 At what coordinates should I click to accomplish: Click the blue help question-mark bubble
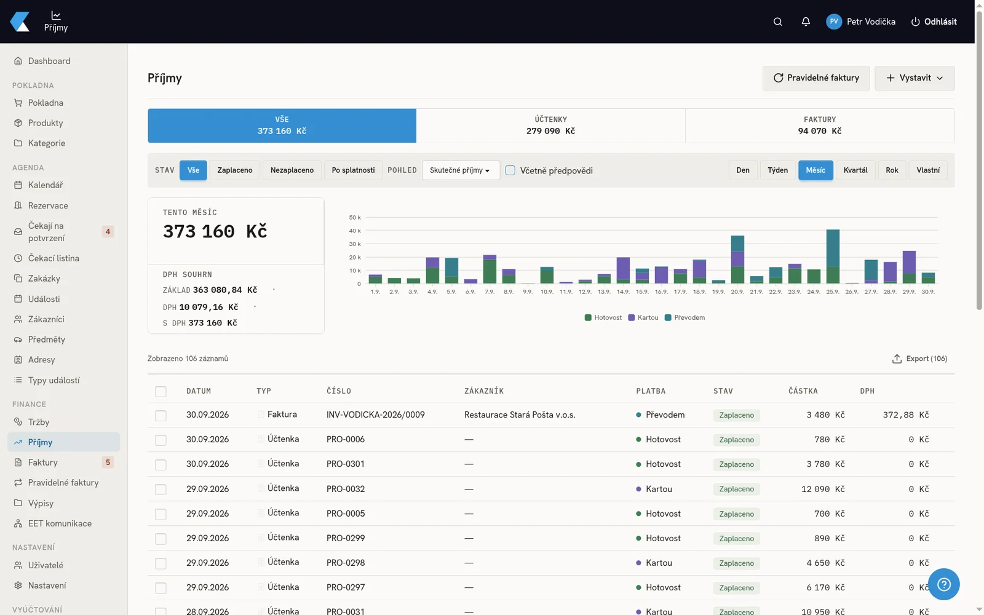point(944,584)
